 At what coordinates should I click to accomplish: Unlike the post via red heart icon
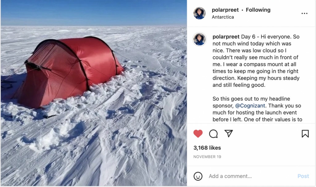(x=198, y=134)
